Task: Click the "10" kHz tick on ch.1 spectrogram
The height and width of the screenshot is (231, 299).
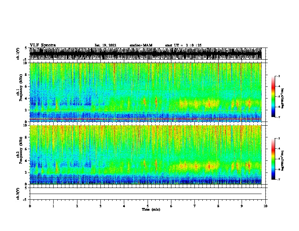Action: point(26,63)
